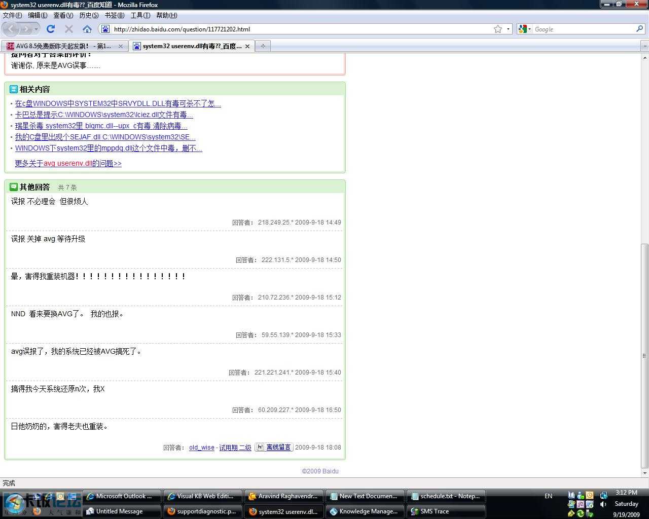Reload the page with the refresh icon
This screenshot has height=519, width=649.
tap(51, 29)
